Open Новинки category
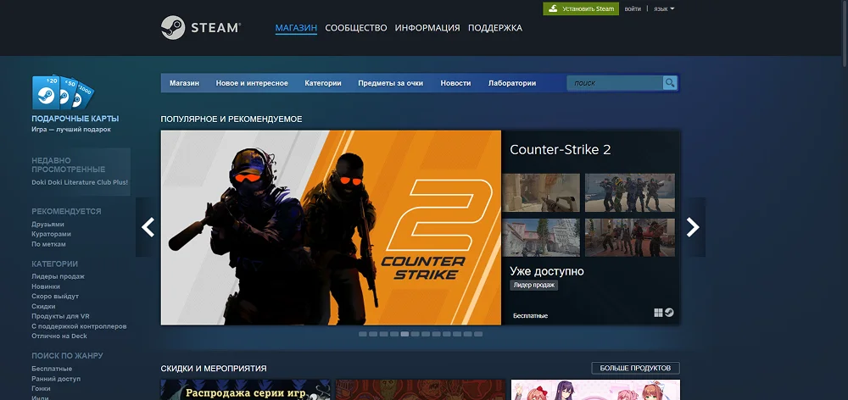The width and height of the screenshot is (848, 400). 46,286
